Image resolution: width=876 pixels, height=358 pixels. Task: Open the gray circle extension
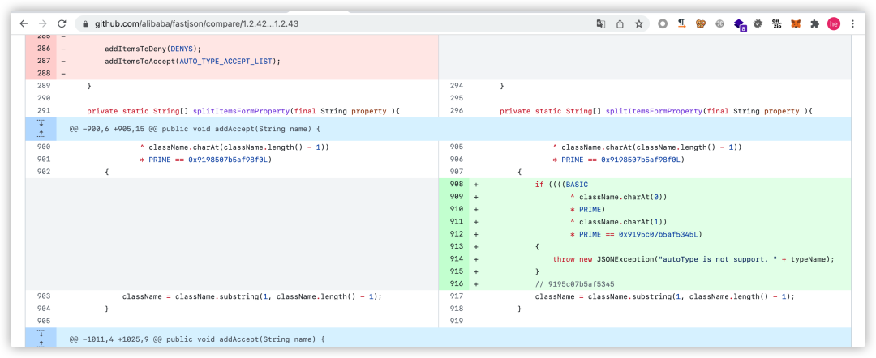point(663,24)
